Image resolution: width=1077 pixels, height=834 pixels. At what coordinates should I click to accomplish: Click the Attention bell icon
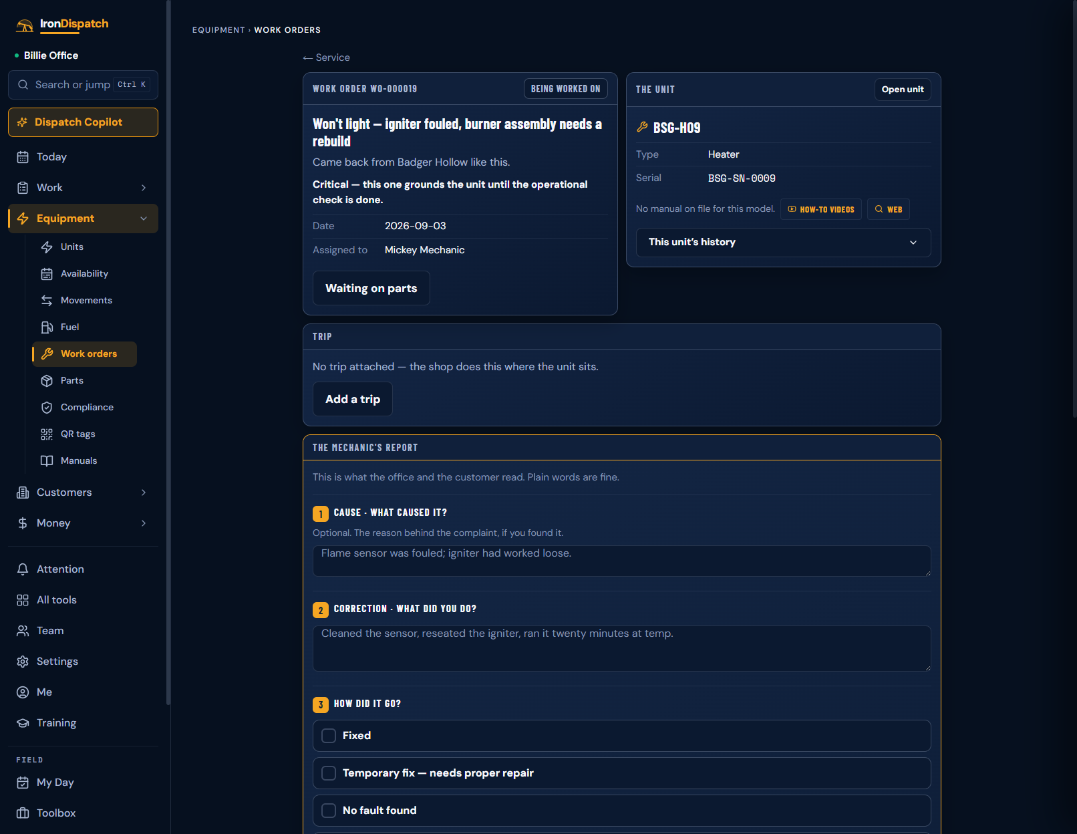(23, 569)
